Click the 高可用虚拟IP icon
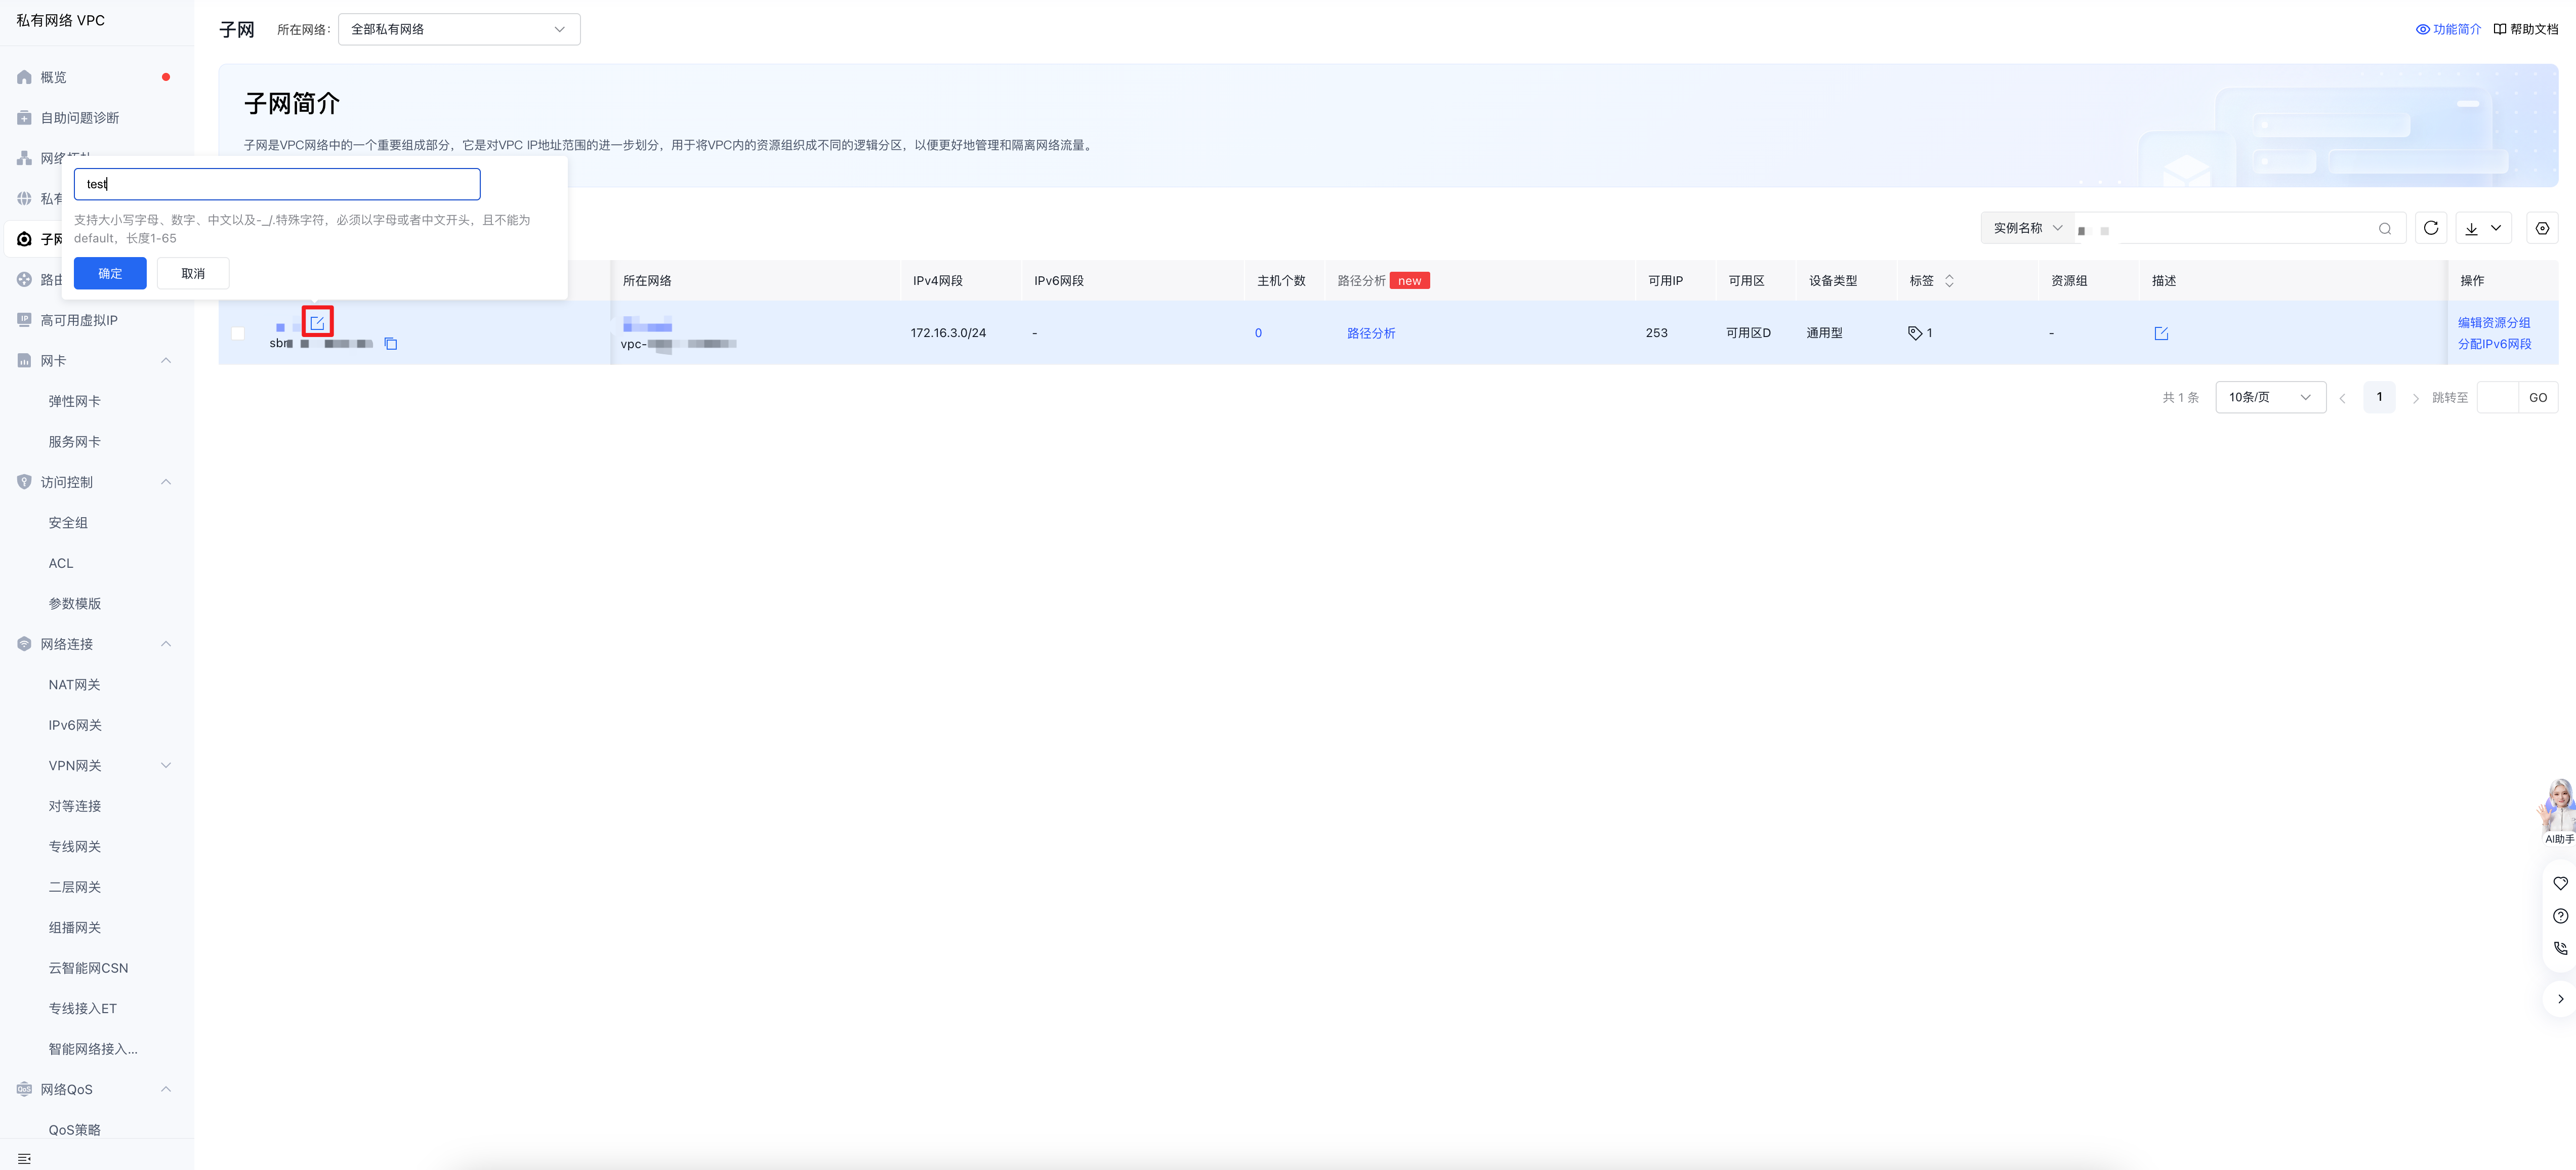 24,320
